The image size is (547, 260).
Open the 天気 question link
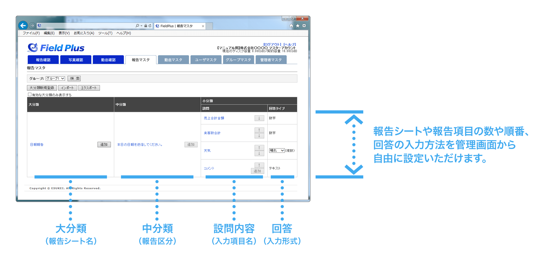[x=207, y=151]
